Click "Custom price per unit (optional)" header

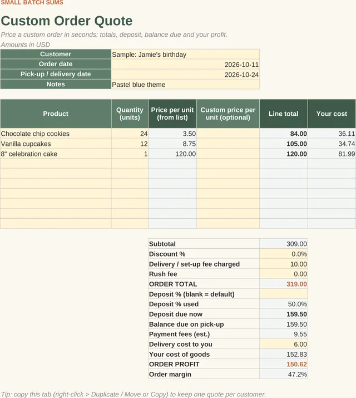tap(228, 114)
